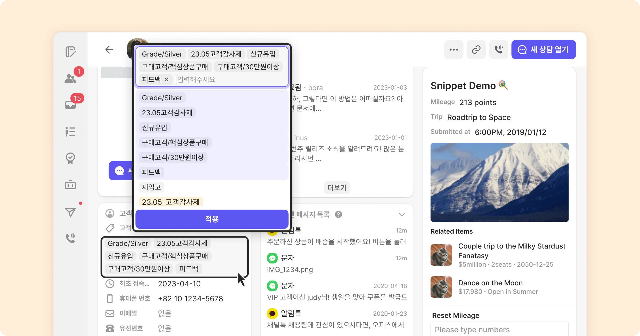640x336 pixels.
Task: Toggle 재입고 tag in dropdown list
Action: pos(151,187)
